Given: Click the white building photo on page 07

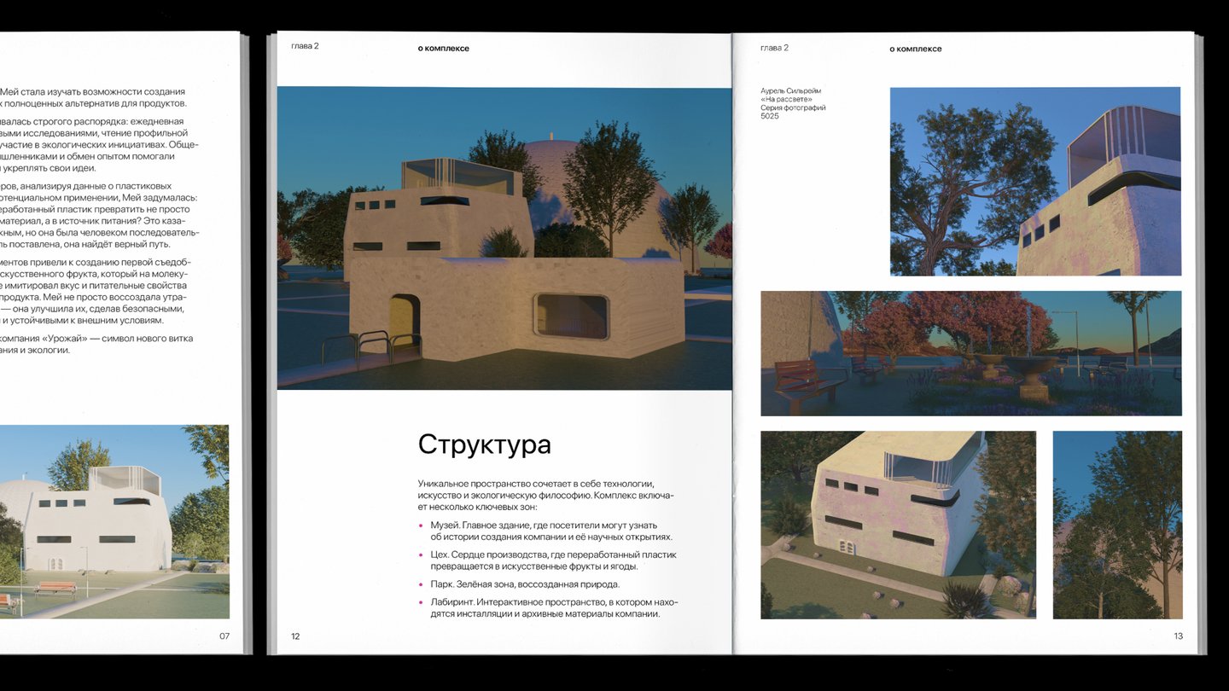Looking at the screenshot, I should click(x=114, y=521).
